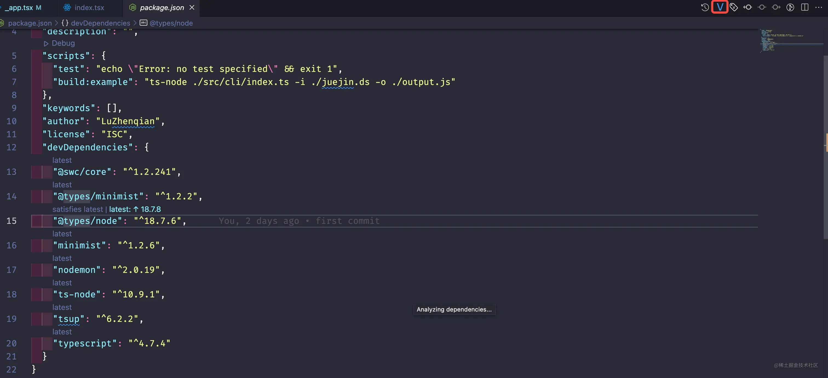This screenshot has height=378, width=828.
Task: Click the package.json breadcrumb entry
Action: (30, 23)
